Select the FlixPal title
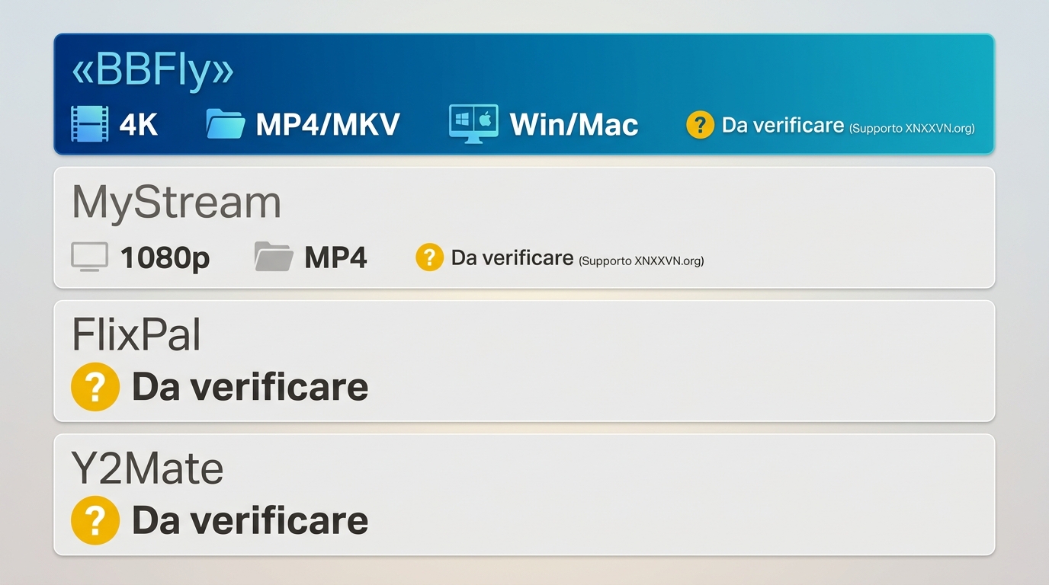1049x585 pixels. pos(136,334)
